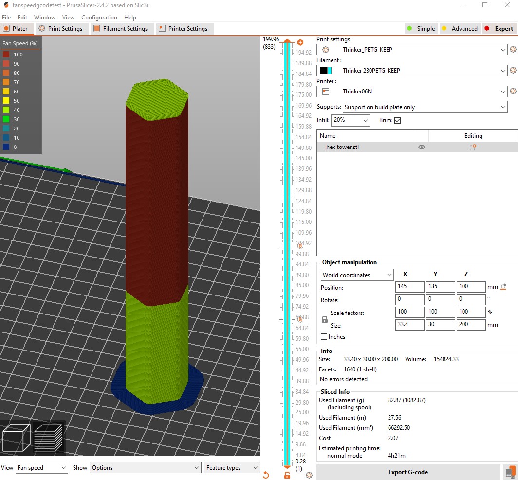
Task: Switch to 3D editor view cube icon
Action: point(16,437)
